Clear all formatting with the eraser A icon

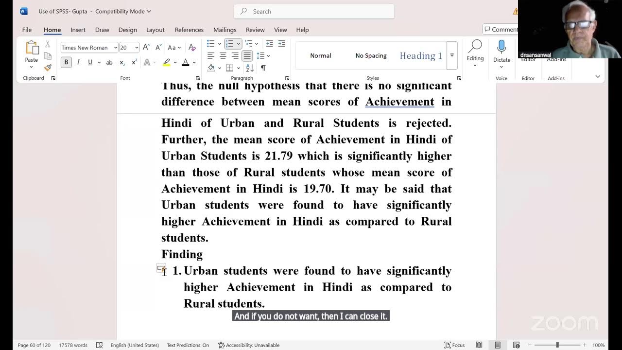pos(192,47)
